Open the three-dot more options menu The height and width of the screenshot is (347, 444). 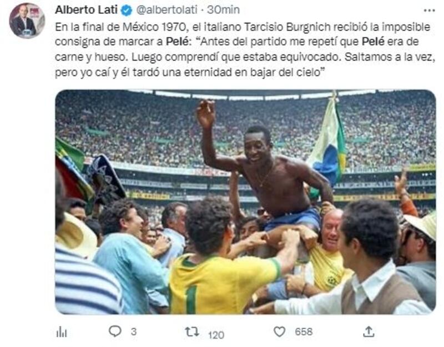pyautogui.click(x=429, y=11)
